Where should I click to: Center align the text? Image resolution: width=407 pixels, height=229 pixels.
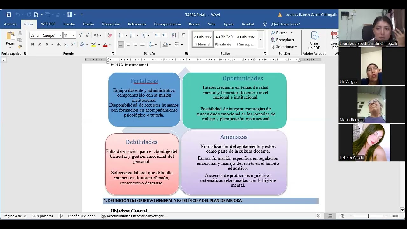(128, 45)
